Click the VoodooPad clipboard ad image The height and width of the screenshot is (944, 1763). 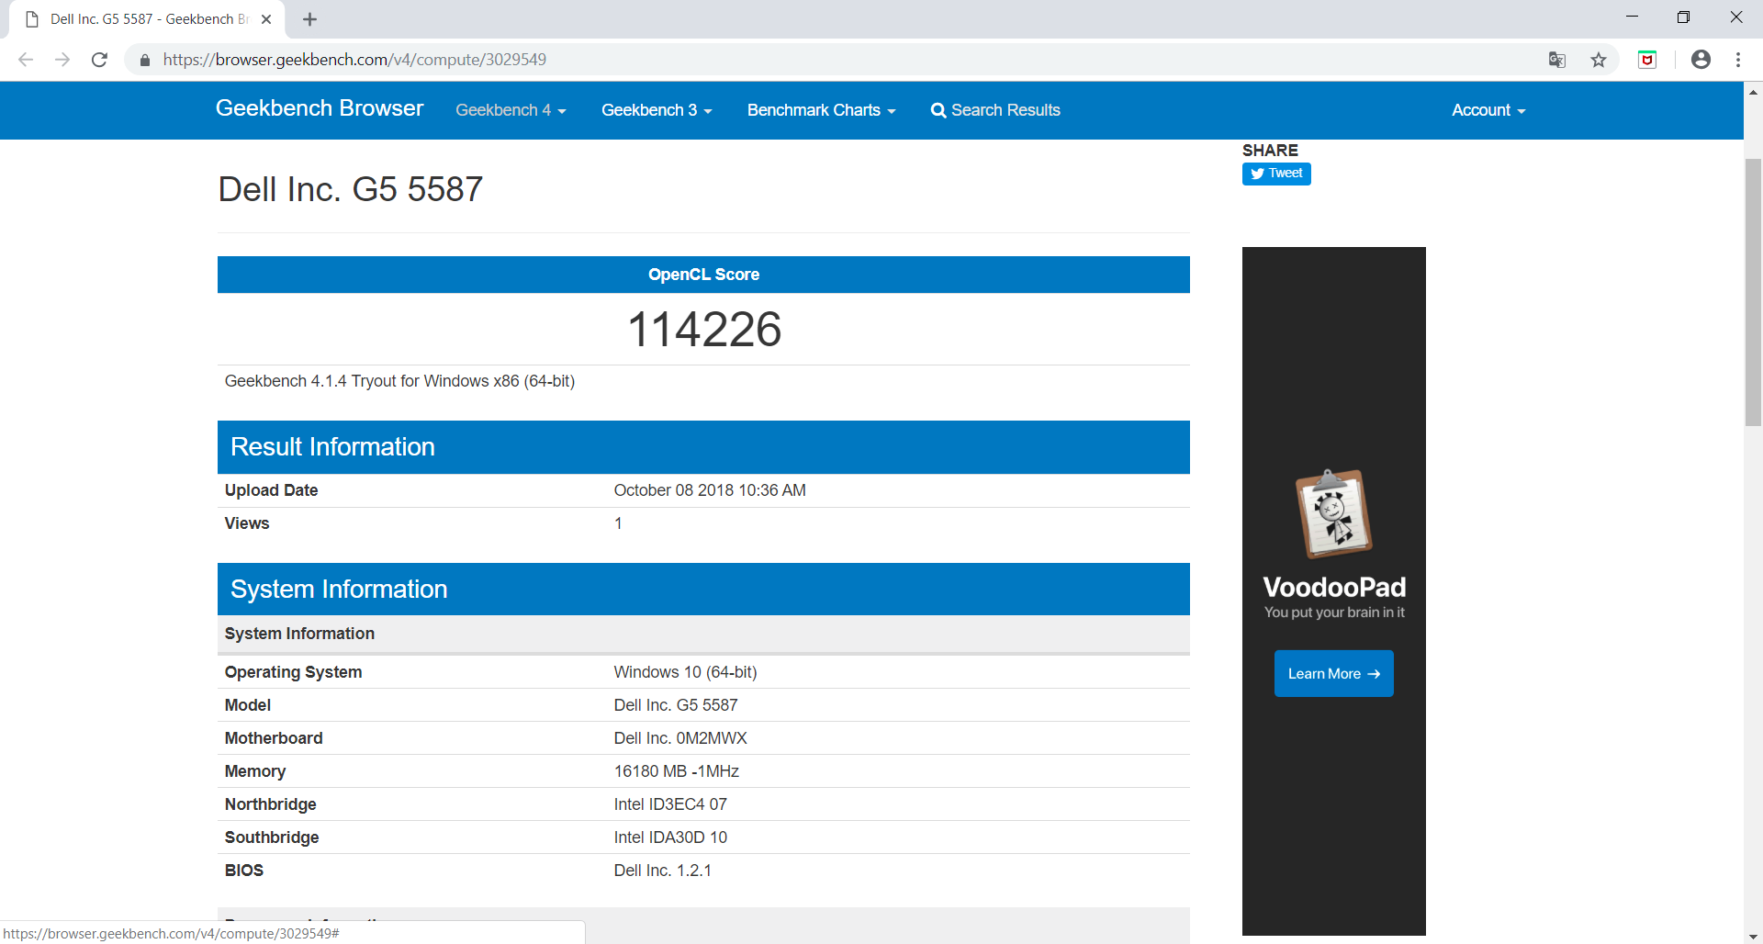1333,513
